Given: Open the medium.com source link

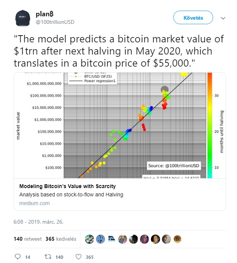Looking at the screenshot, I should 35,203.
